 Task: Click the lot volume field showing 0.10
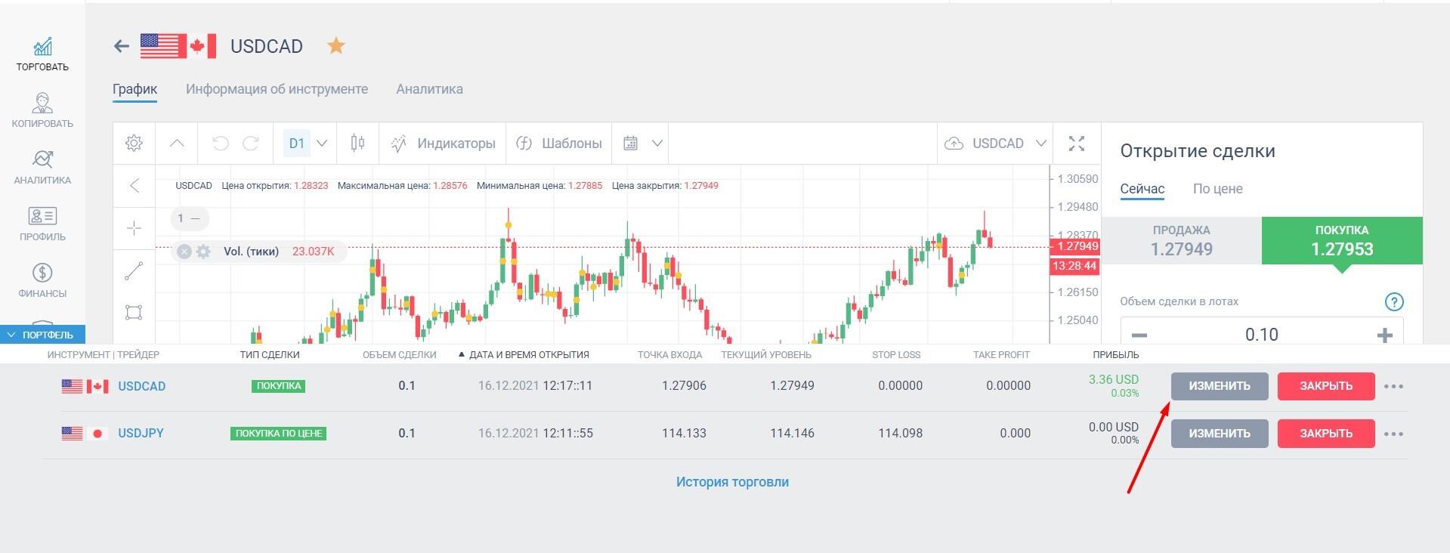1262,335
